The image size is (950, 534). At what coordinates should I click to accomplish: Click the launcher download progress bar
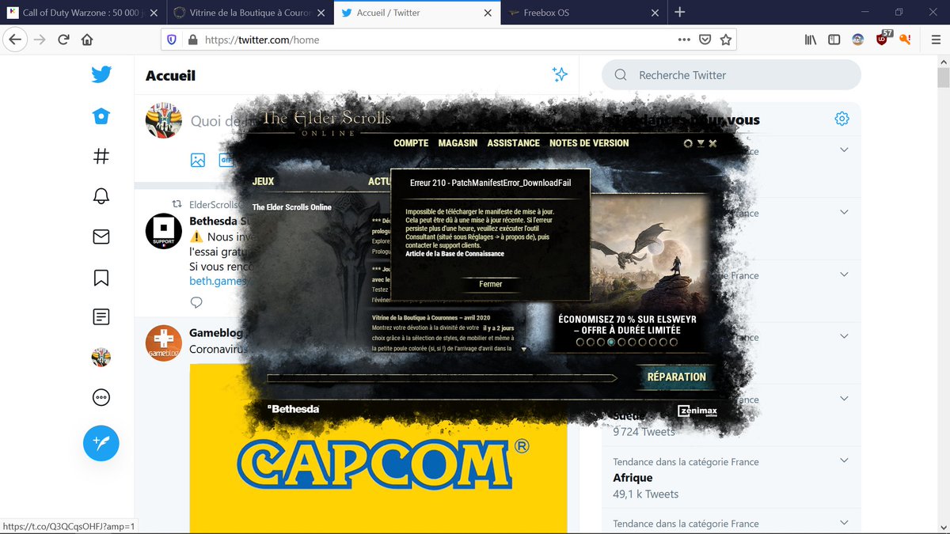(x=442, y=378)
